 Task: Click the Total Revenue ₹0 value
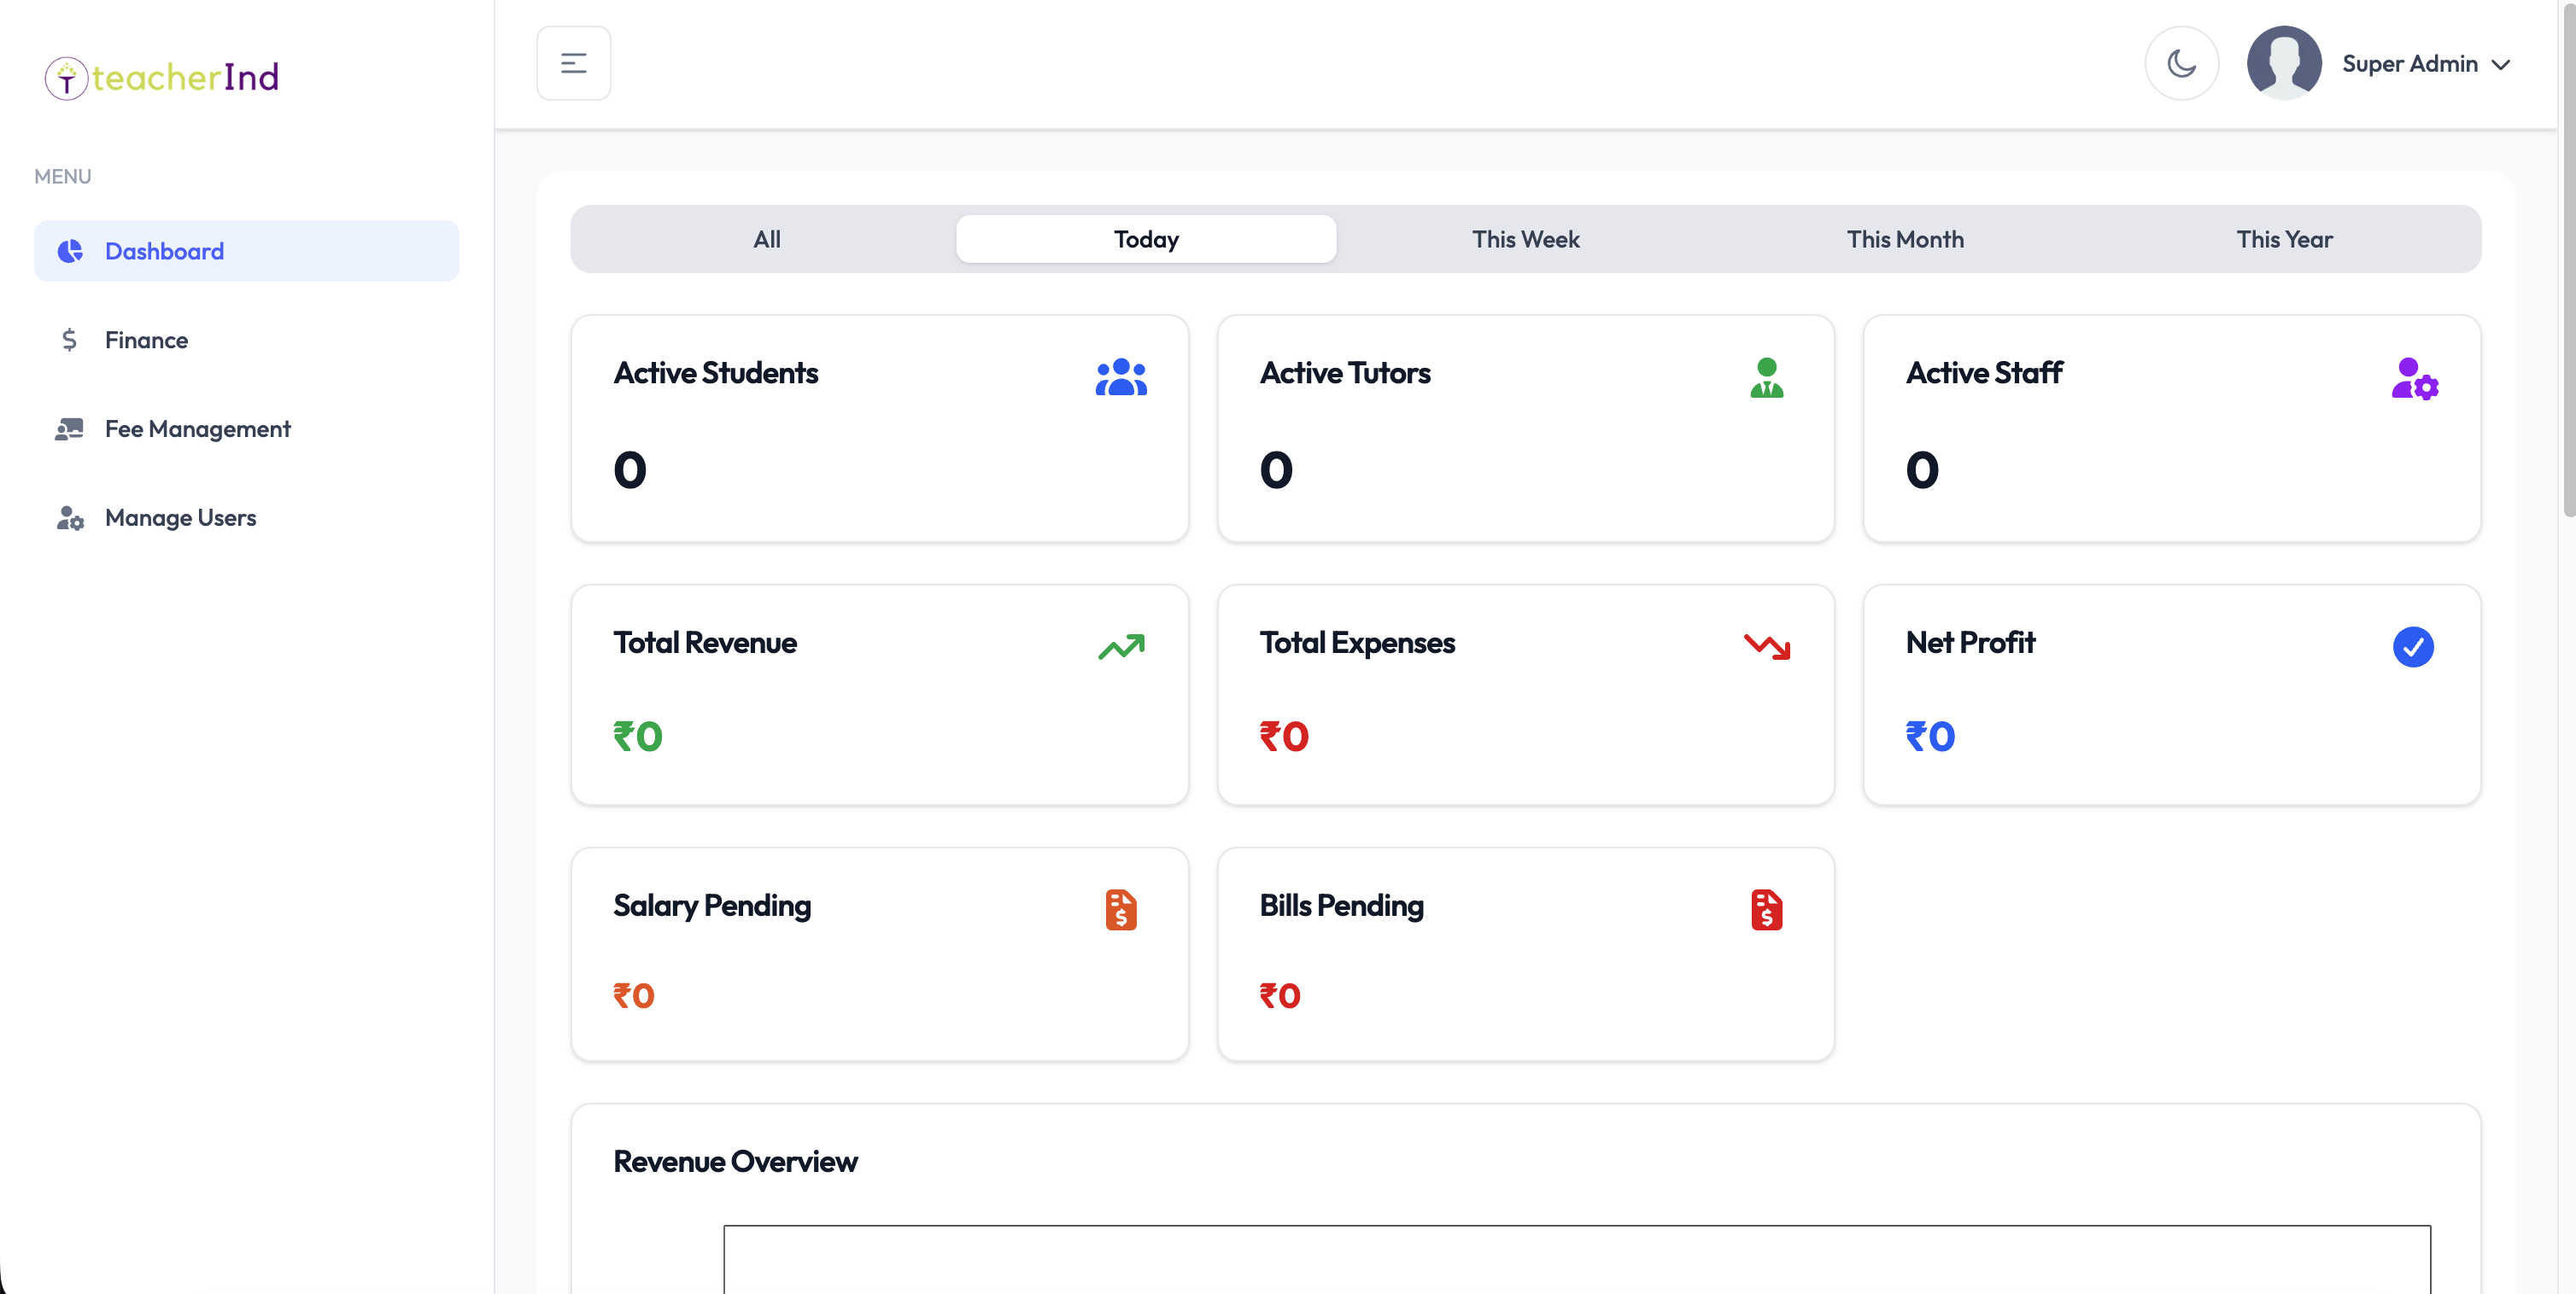coord(637,737)
